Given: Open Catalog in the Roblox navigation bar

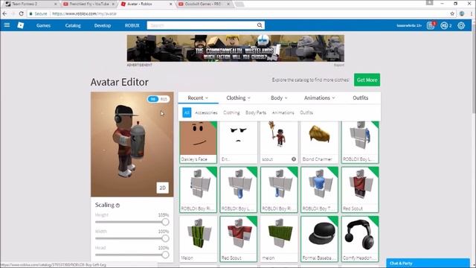Looking at the screenshot, I should pos(73,25).
